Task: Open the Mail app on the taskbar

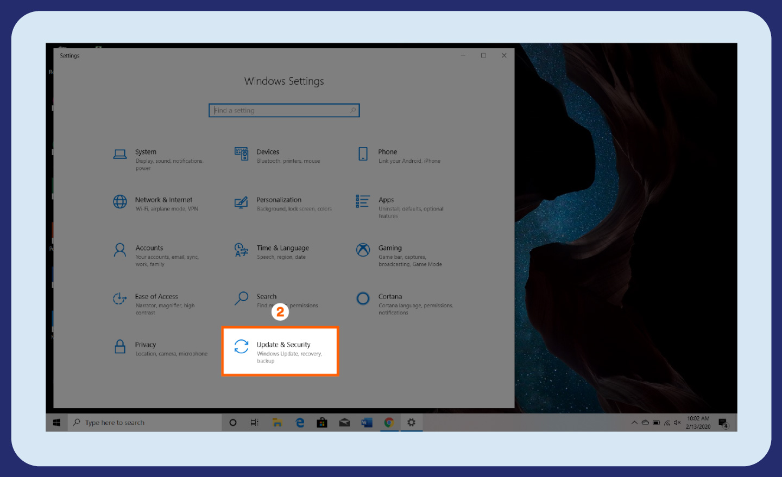Action: 344,423
